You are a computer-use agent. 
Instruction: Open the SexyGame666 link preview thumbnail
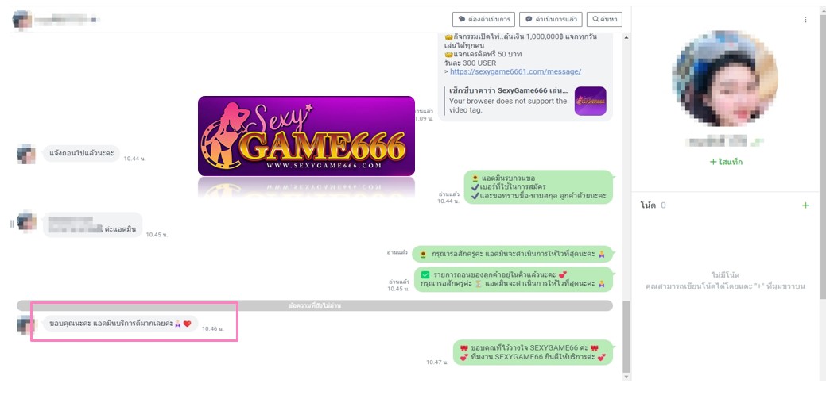pos(590,102)
